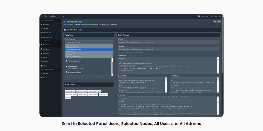The image size is (263, 131).
Task: Click the Extensions puzzle icon
Action: [42, 45]
